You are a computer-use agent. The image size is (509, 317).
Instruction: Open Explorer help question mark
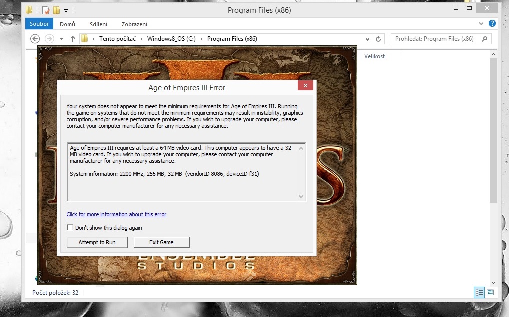(x=492, y=23)
